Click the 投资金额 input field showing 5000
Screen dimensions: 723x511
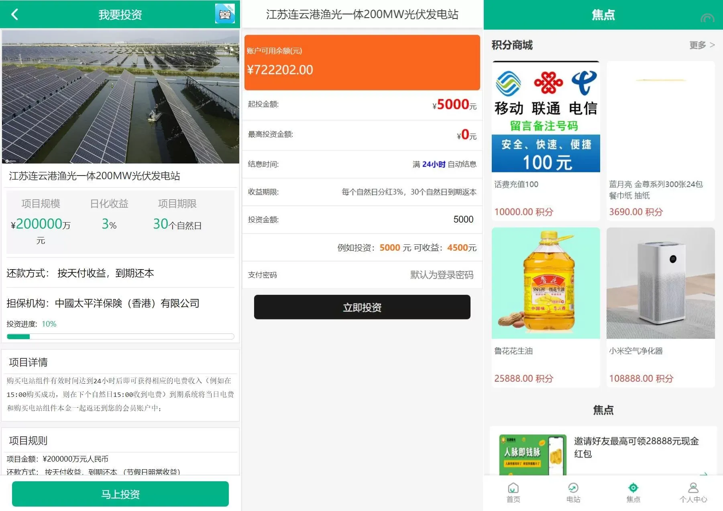click(x=401, y=219)
